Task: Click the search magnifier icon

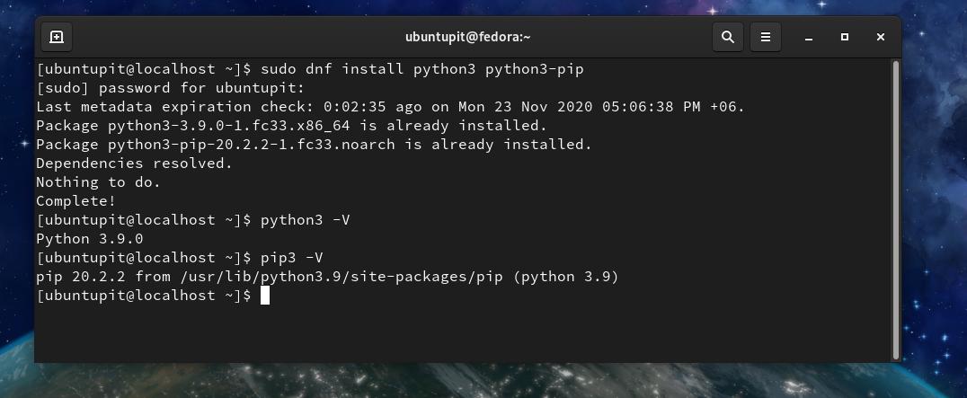Action: tap(728, 37)
